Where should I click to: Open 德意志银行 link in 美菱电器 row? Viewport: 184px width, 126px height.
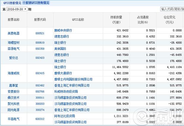(x=62, y=37)
